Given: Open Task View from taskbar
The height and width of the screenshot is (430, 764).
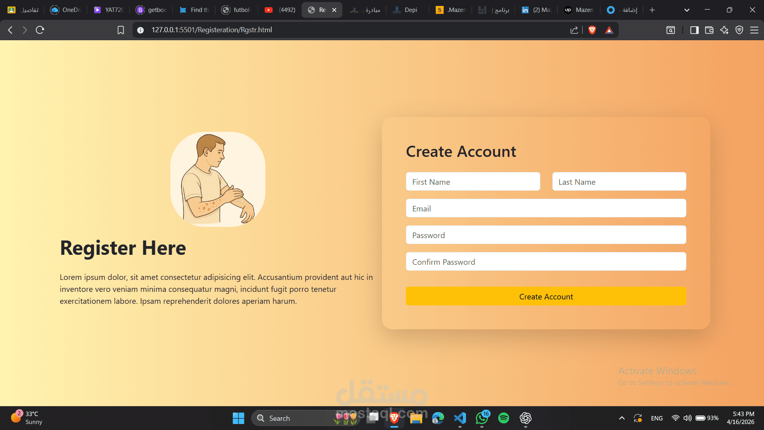Looking at the screenshot, I should (x=373, y=417).
